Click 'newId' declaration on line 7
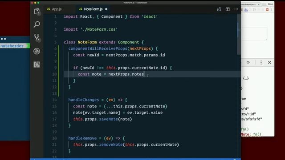This screenshot has width=285, height=160. click(x=93, y=55)
